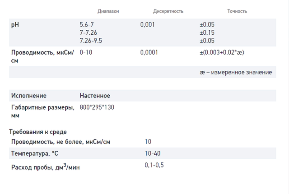The height and width of the screenshot is (194, 289).
Task: Click the Расход пробы 0,1-0,5 value
Action: click(x=154, y=165)
